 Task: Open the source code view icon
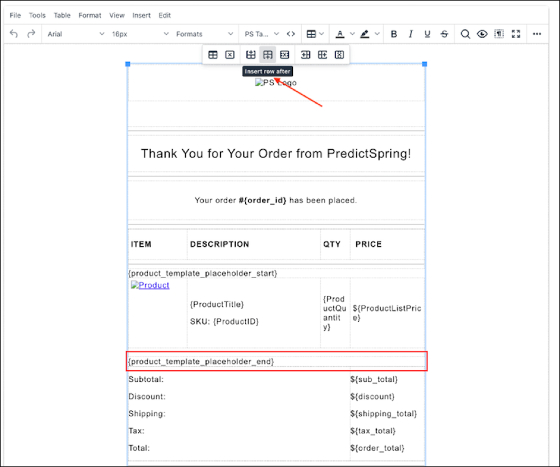(291, 34)
